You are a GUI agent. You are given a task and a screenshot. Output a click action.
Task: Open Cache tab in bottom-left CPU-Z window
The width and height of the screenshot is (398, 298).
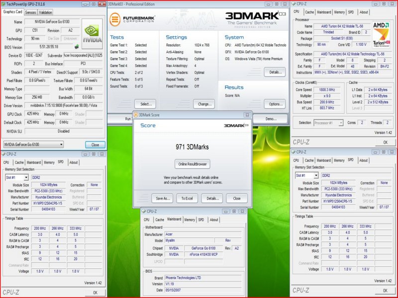pos(19,162)
